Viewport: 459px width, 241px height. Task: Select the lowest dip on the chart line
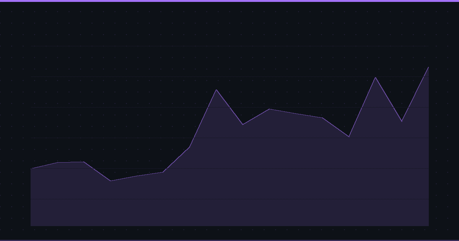(111, 181)
